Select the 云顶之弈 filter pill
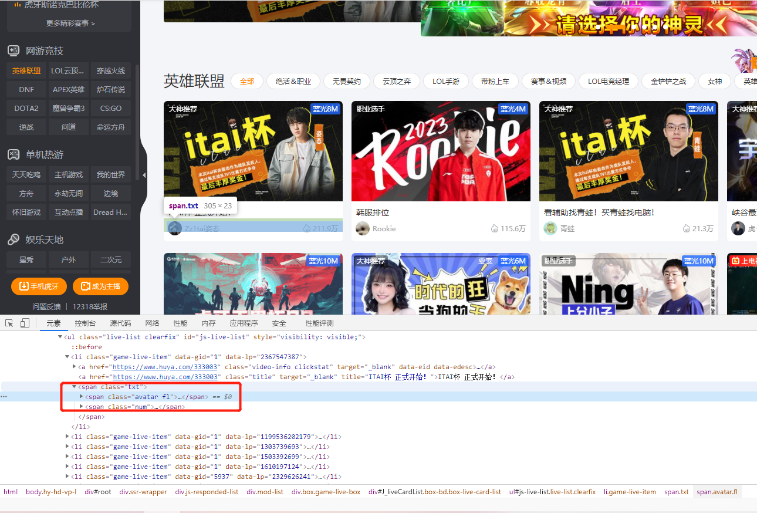The height and width of the screenshot is (513, 757). pyautogui.click(x=397, y=81)
